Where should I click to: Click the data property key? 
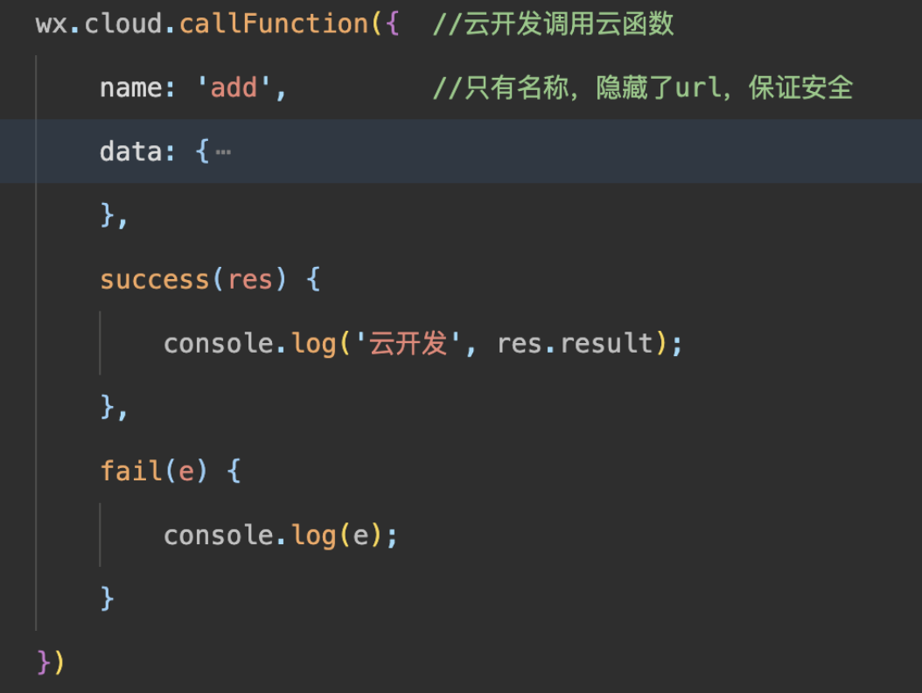[x=130, y=152]
